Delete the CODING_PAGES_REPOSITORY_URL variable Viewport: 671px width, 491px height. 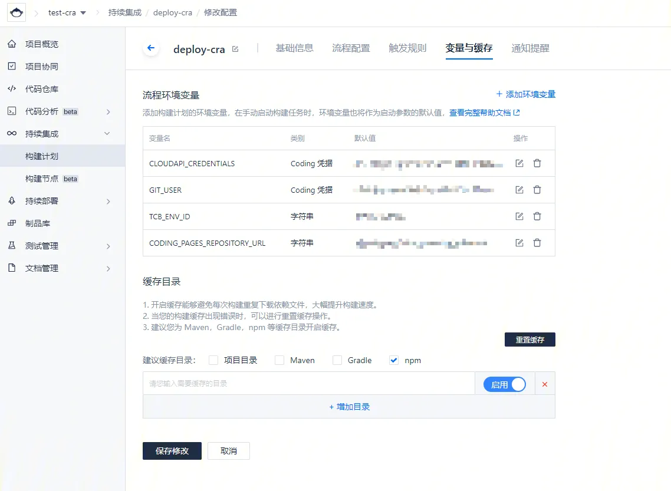537,243
